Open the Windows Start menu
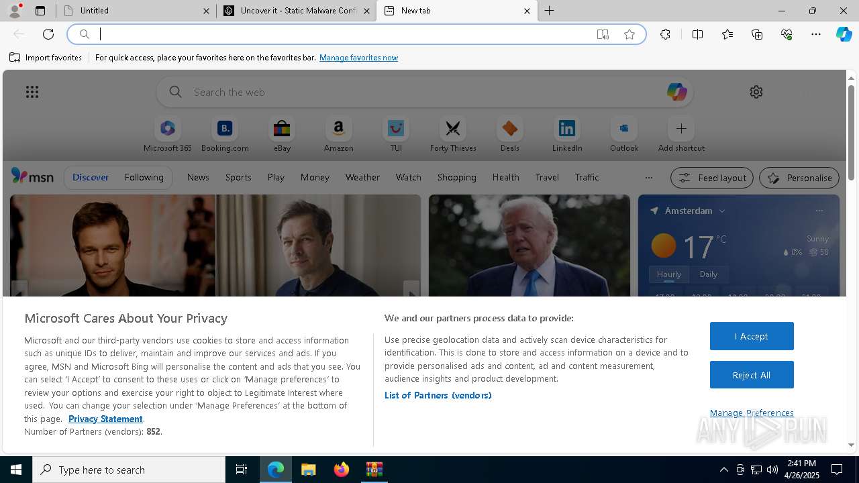Screen dimensions: 859x483 pyautogui.click(x=16, y=470)
